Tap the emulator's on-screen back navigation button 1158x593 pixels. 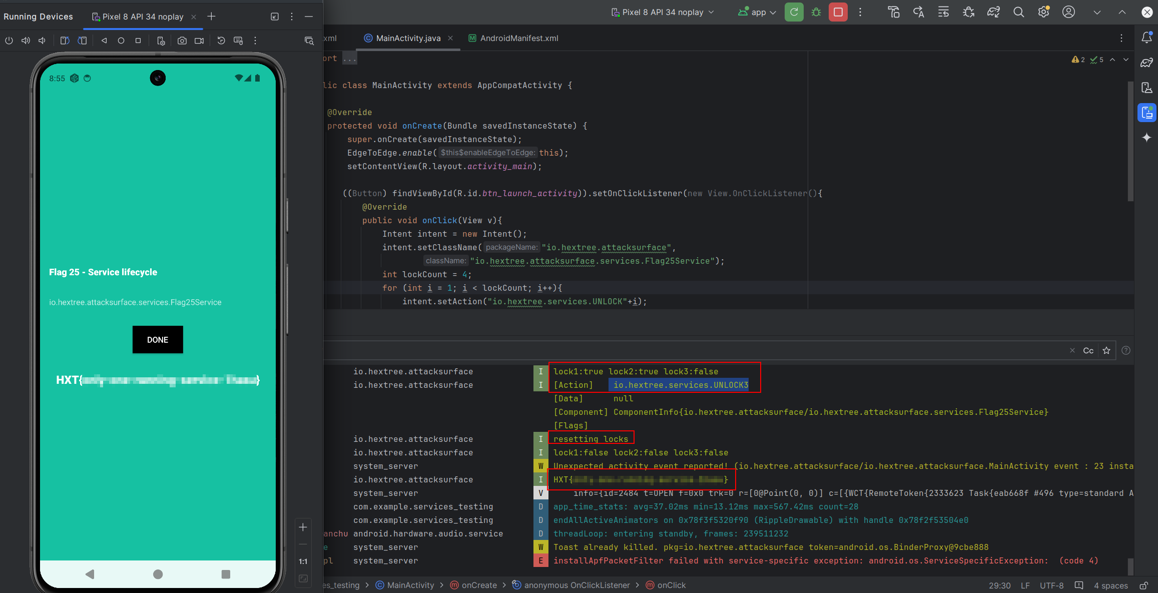point(90,574)
